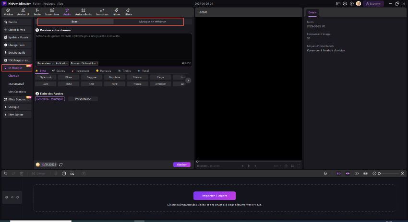This screenshot has width=408, height=222.
Task: Select the Transition tool icon
Action: click(102, 12)
